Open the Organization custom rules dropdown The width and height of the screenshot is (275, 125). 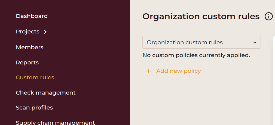click(x=201, y=42)
